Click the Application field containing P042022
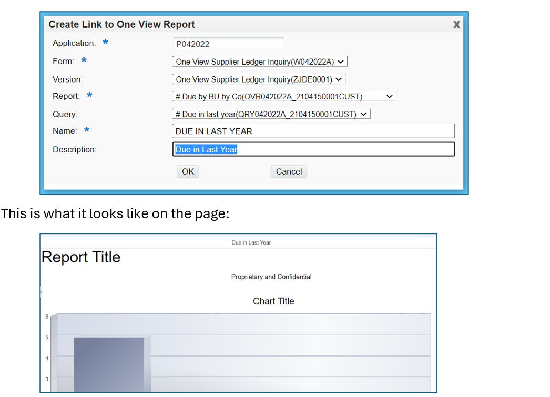Screen dimensions: 550x397 tap(229, 44)
